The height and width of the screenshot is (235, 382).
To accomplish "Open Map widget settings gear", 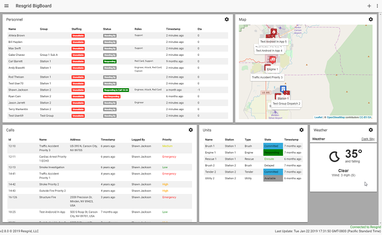I will click(371, 19).
